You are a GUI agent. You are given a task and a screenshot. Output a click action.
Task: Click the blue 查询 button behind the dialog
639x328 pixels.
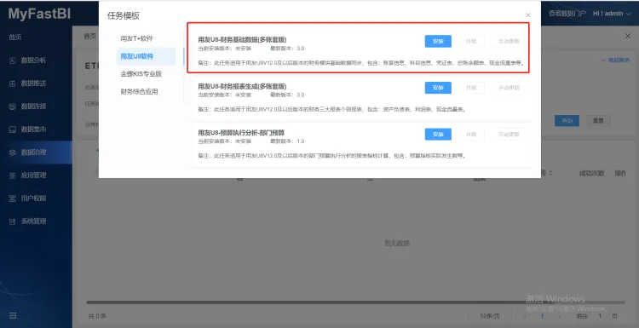click(x=567, y=121)
